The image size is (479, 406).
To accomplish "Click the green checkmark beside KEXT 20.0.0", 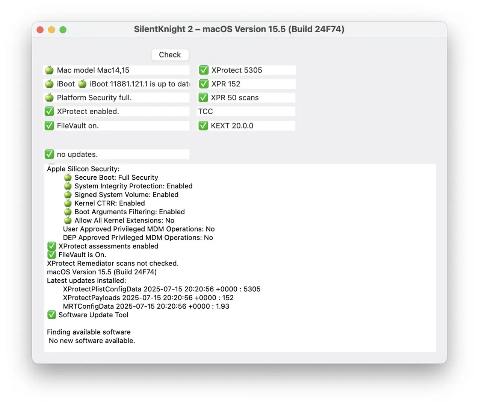I will (x=203, y=126).
